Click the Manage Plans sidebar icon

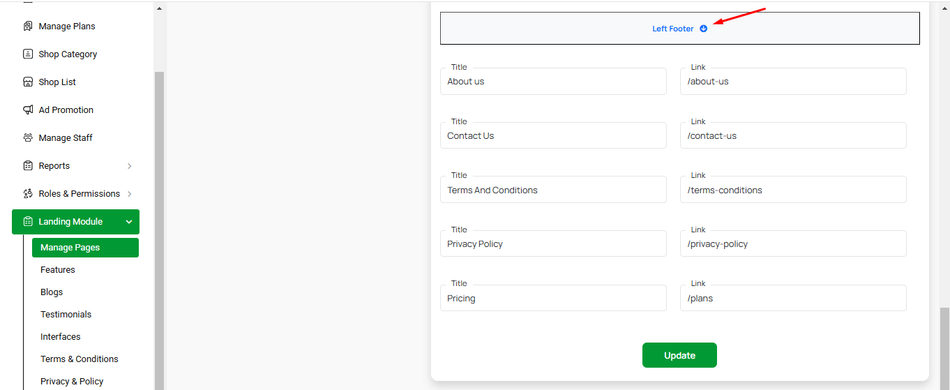point(28,27)
